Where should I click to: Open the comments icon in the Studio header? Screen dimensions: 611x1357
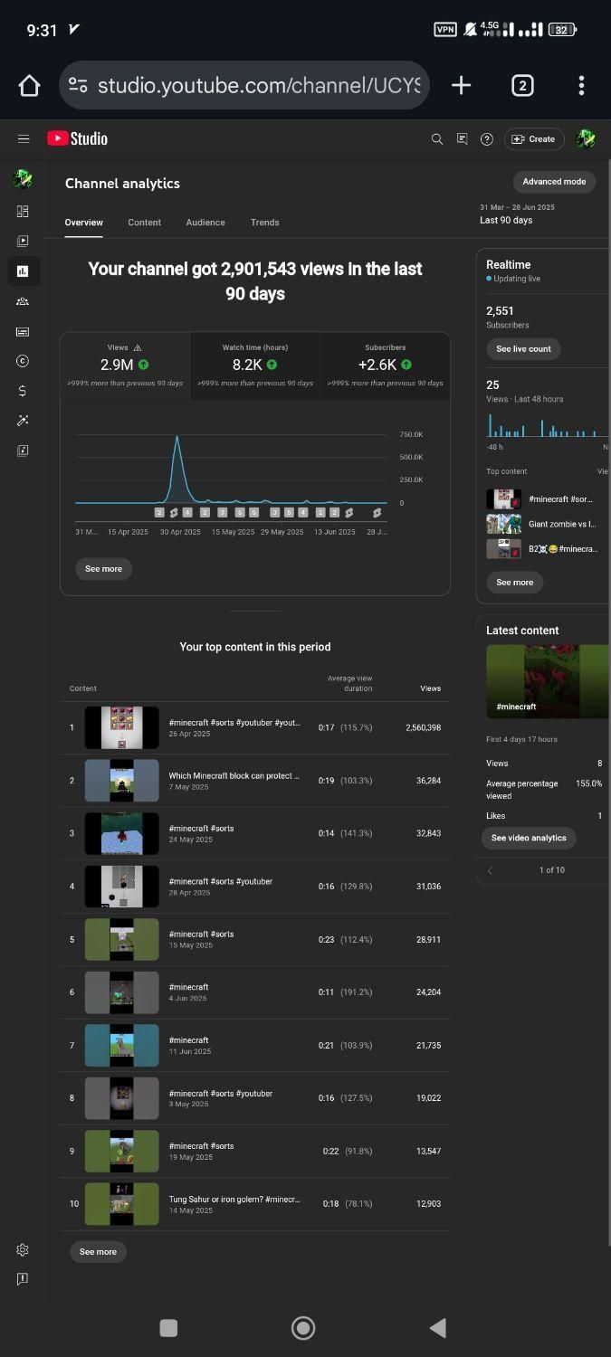pyautogui.click(x=462, y=138)
